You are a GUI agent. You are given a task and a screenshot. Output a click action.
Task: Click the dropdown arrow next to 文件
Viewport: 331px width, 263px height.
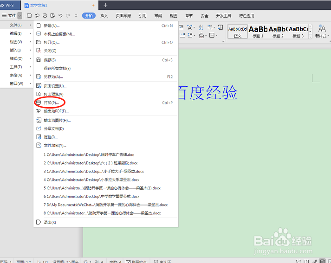tap(19, 16)
